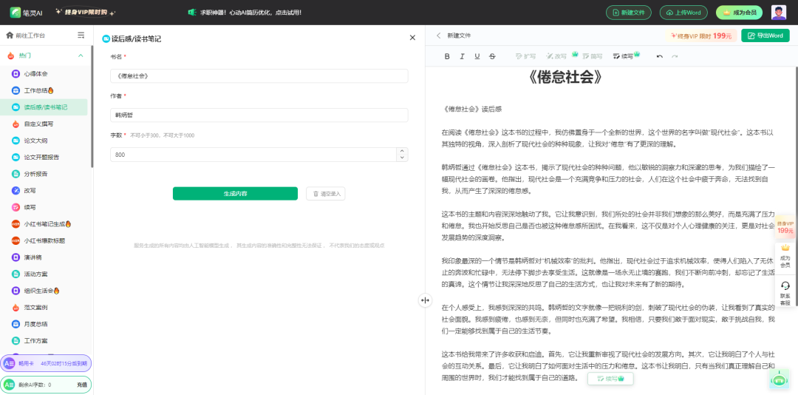Screen dimensions: 798x395
Task: Open 改写 template in sidebar
Action: (44, 191)
